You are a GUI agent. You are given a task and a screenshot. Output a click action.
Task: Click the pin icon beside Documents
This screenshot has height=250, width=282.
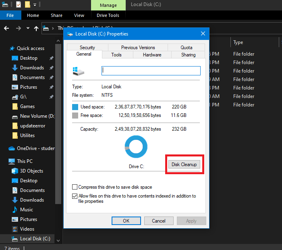tap(52, 77)
